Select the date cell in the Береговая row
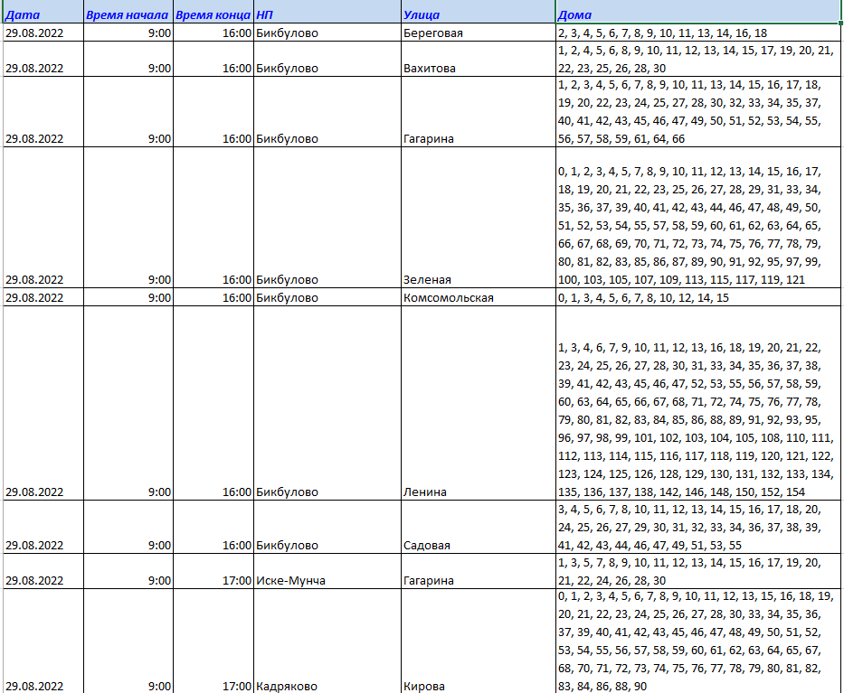Image resolution: width=844 pixels, height=693 pixels. (42, 33)
